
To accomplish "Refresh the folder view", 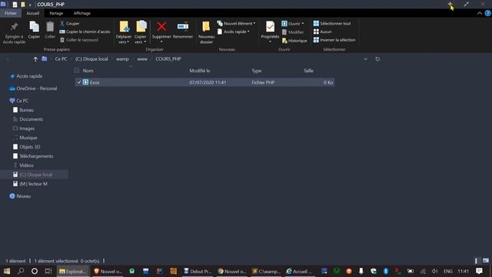I will click(x=377, y=59).
